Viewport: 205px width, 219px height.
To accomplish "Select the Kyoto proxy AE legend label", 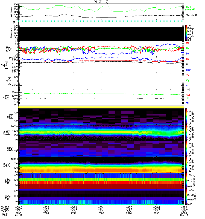I will [x=190, y=8].
